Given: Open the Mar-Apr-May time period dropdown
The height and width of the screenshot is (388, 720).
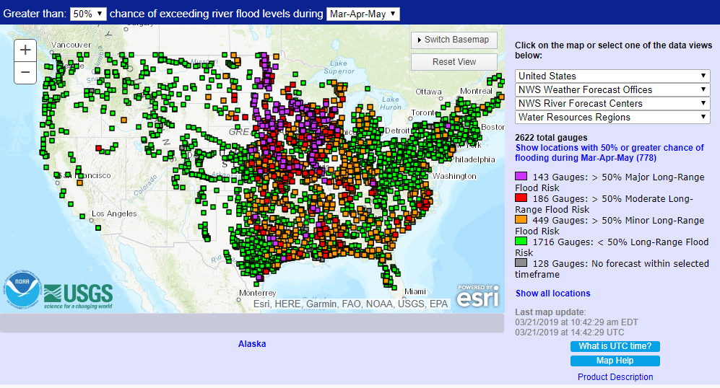Looking at the screenshot, I should 363,14.
